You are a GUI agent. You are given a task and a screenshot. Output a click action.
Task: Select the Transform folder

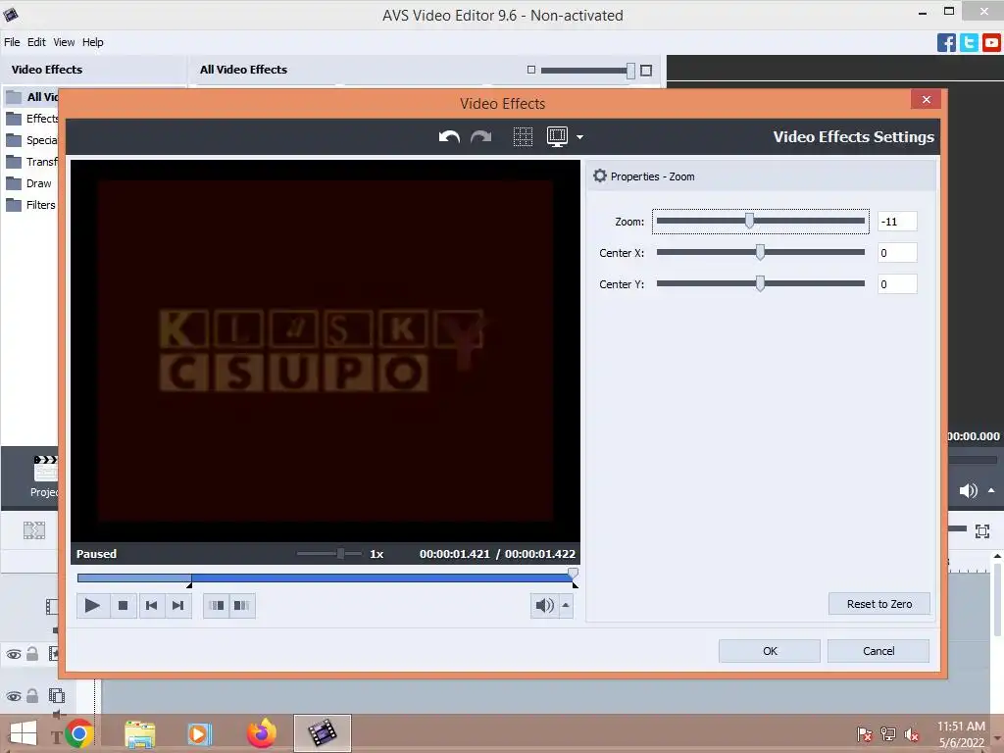click(32, 162)
